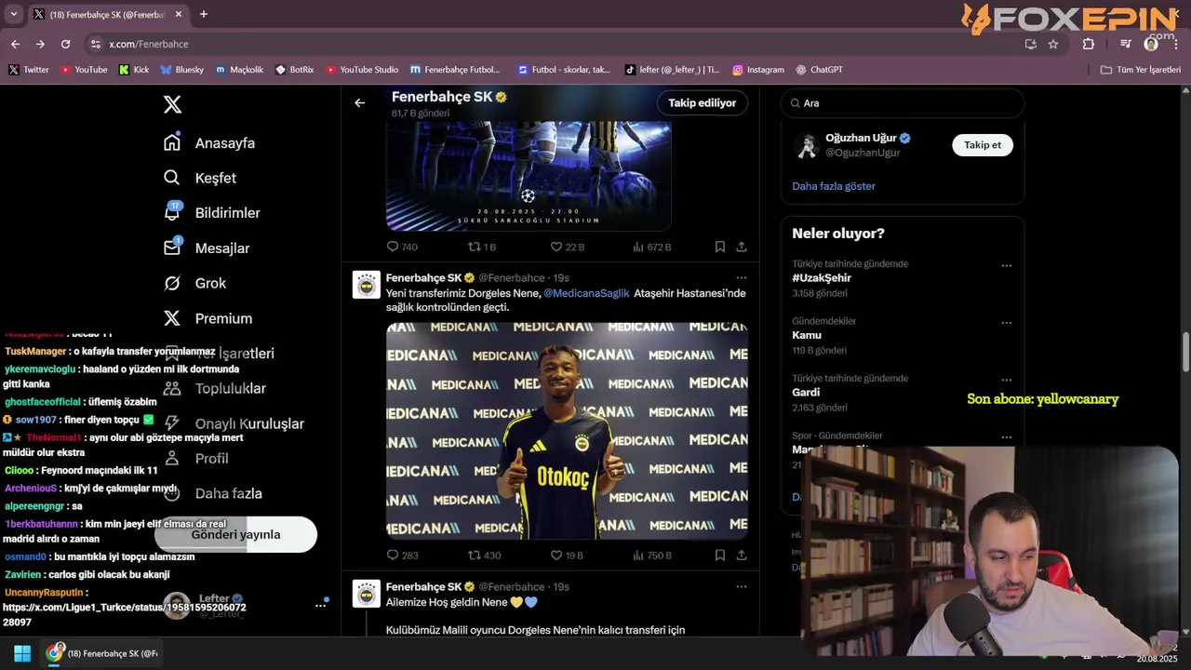Open more options on Hoş geldin Nene post
This screenshot has height=670, width=1191.
pyautogui.click(x=742, y=586)
